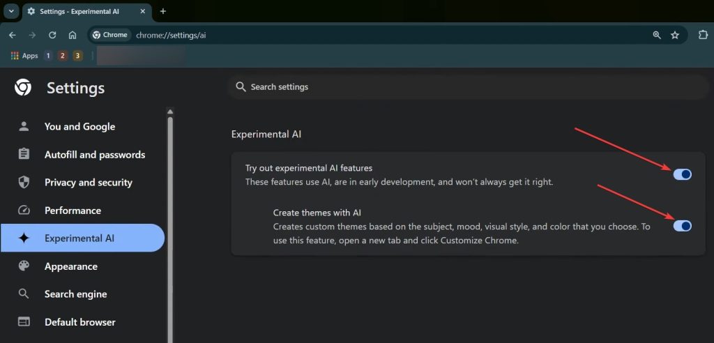The image size is (714, 343).
Task: Click the Chrome site info chip
Action: [x=110, y=35]
